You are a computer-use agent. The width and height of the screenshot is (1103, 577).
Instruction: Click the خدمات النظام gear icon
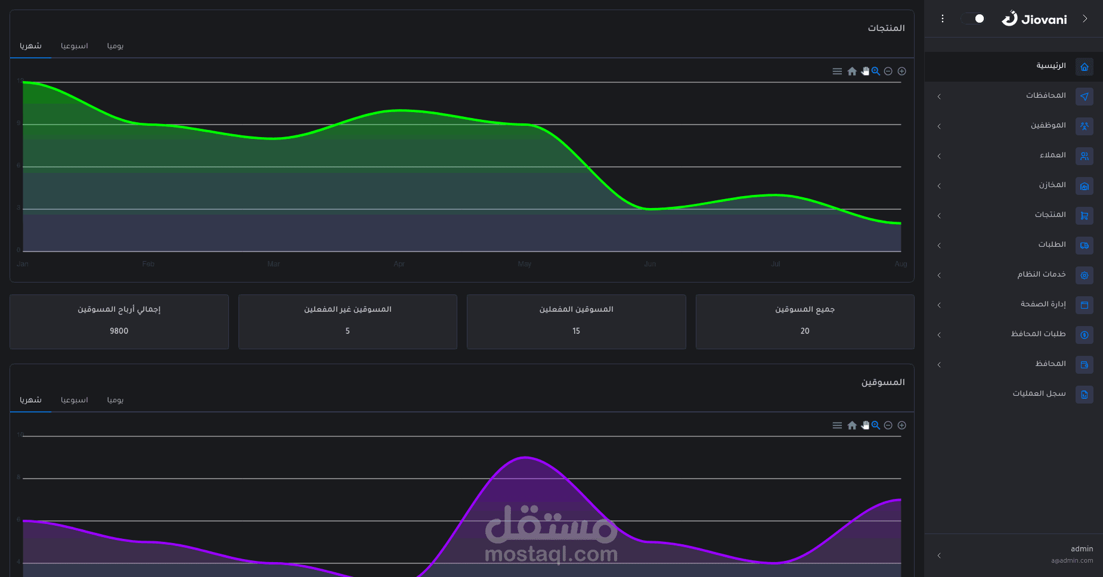pyautogui.click(x=1085, y=275)
